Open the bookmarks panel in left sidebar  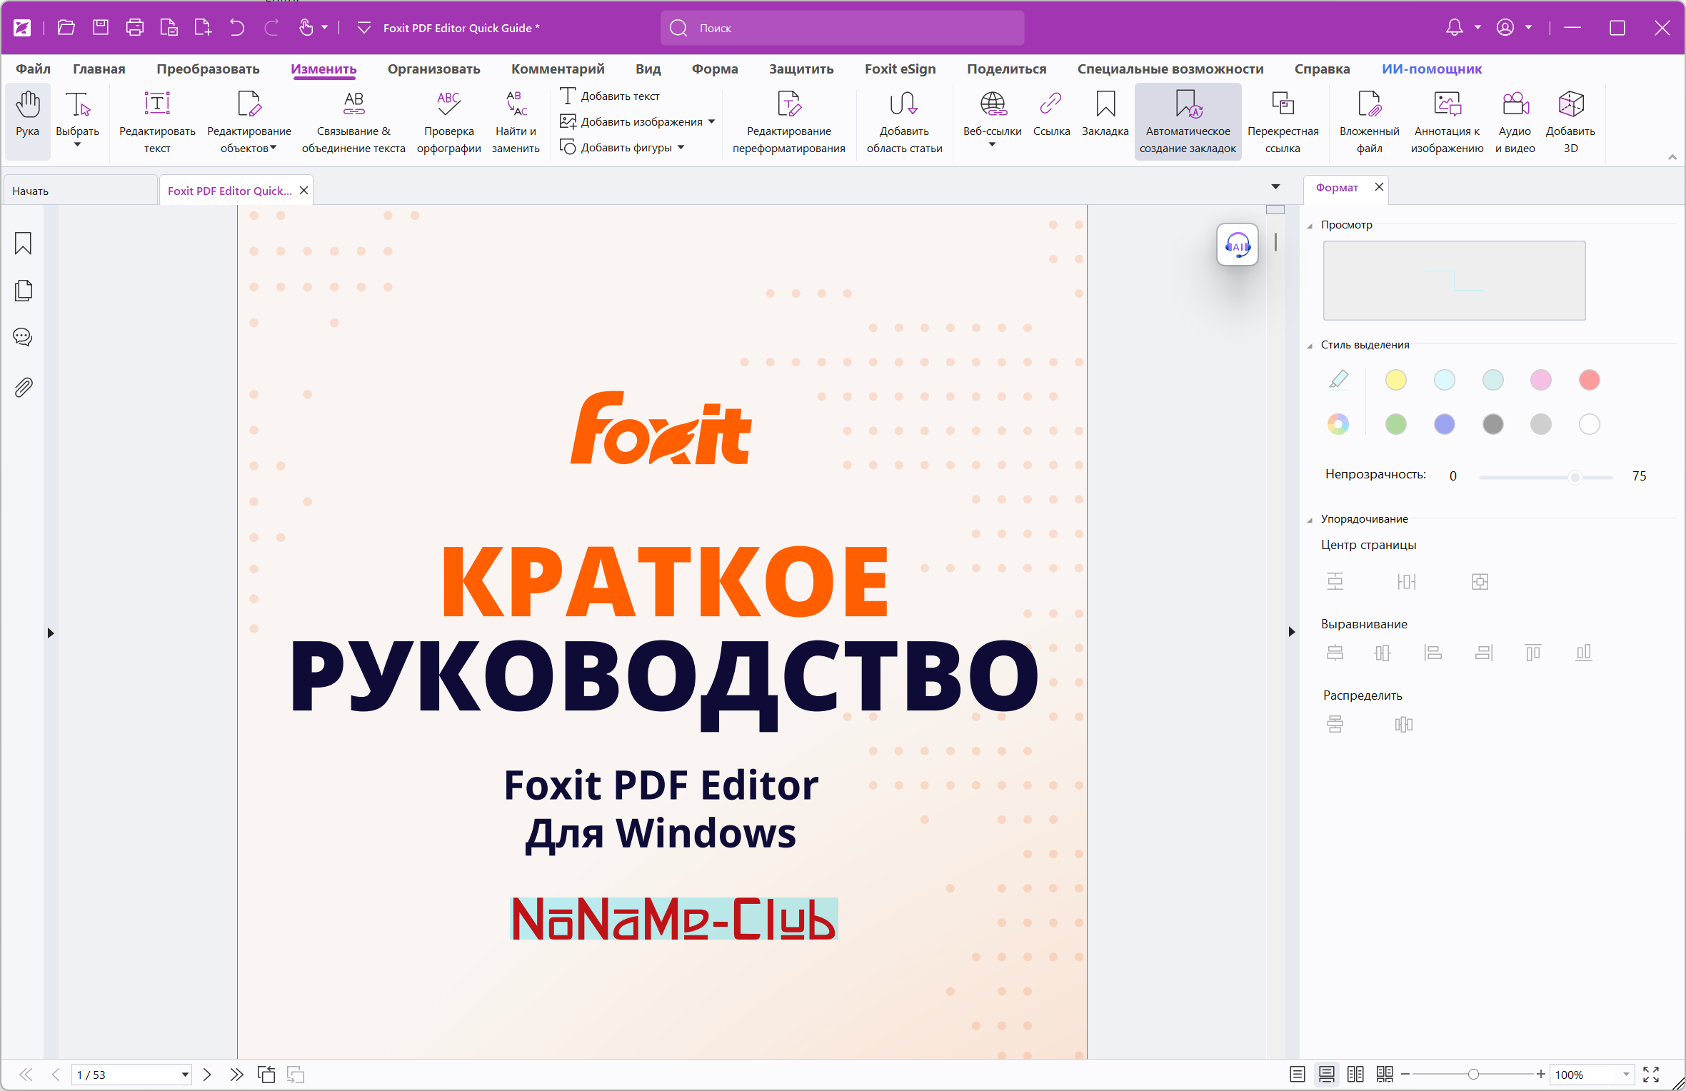(23, 243)
